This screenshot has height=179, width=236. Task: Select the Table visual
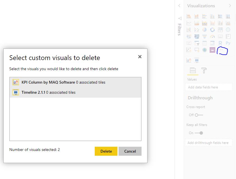[204, 43]
